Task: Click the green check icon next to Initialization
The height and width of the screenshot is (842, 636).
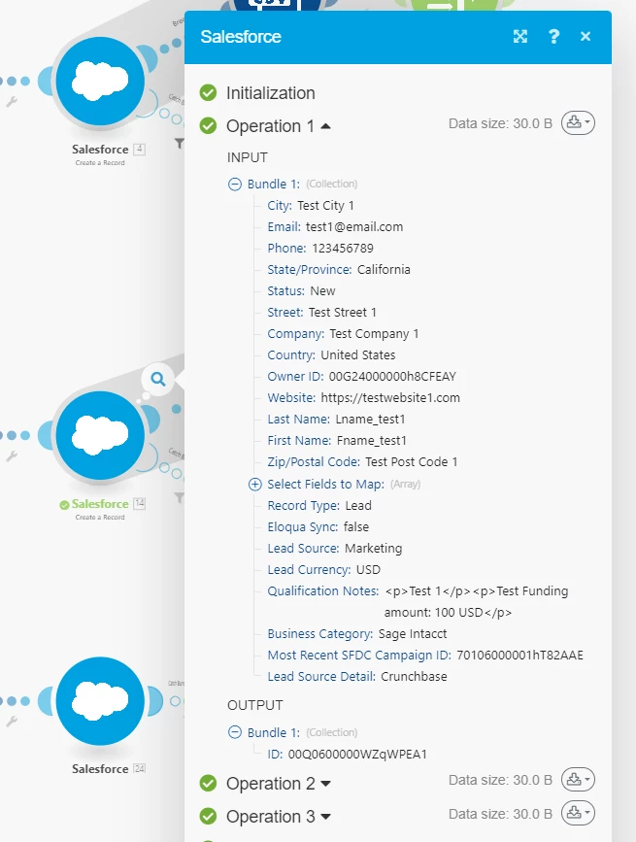Action: pyautogui.click(x=208, y=93)
